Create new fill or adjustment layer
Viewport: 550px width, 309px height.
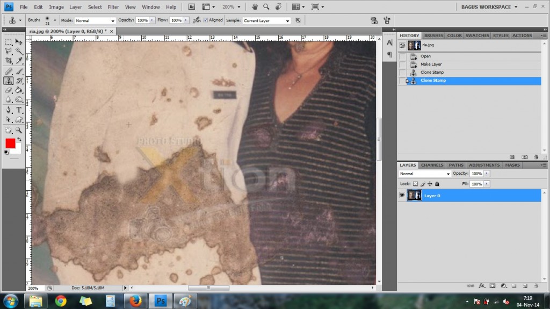[x=503, y=286]
